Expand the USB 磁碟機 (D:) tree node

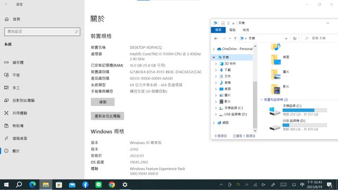click(x=216, y=115)
